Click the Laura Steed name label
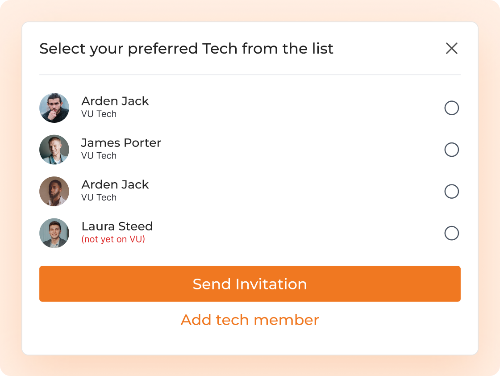 [117, 226]
